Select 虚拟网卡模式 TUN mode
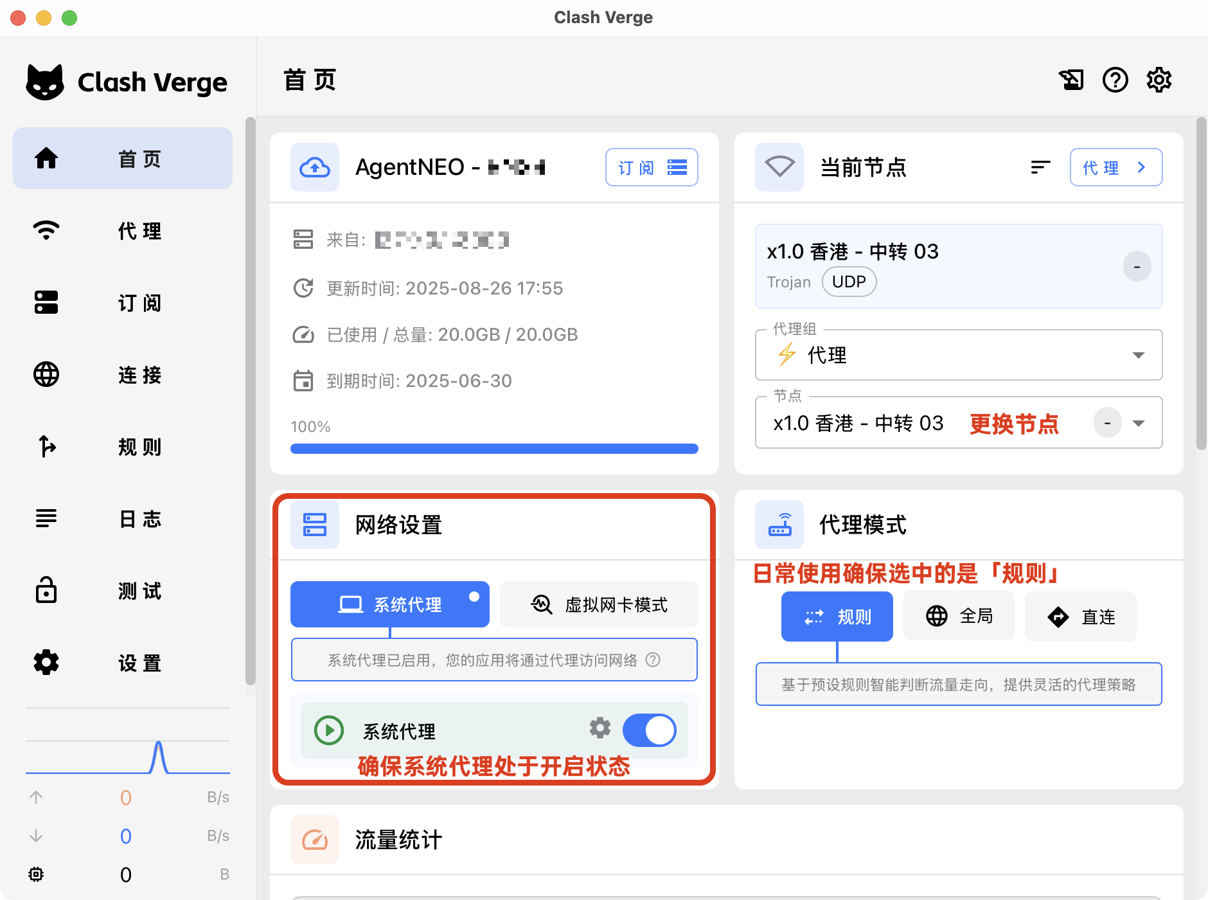This screenshot has width=1208, height=900. point(599,604)
